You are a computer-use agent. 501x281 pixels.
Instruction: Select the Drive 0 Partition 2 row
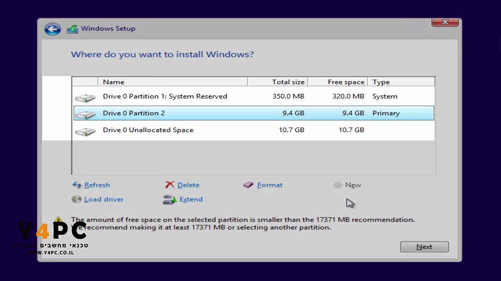tap(254, 113)
